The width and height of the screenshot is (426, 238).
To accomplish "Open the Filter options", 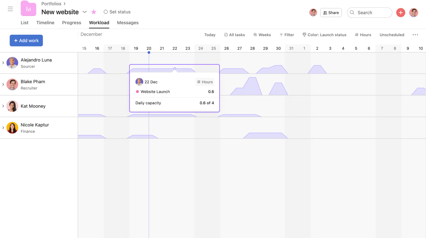I will [287, 35].
